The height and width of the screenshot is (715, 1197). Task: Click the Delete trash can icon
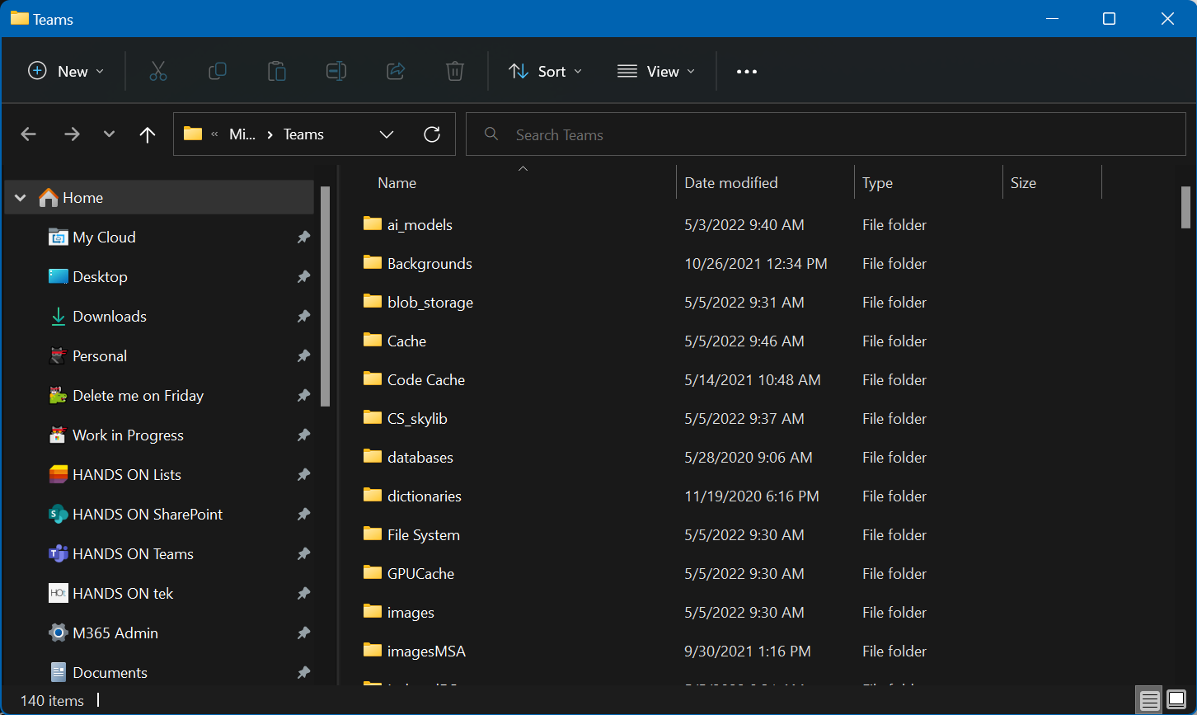(x=455, y=72)
